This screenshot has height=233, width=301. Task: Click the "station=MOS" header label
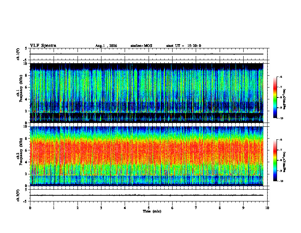[141, 46]
